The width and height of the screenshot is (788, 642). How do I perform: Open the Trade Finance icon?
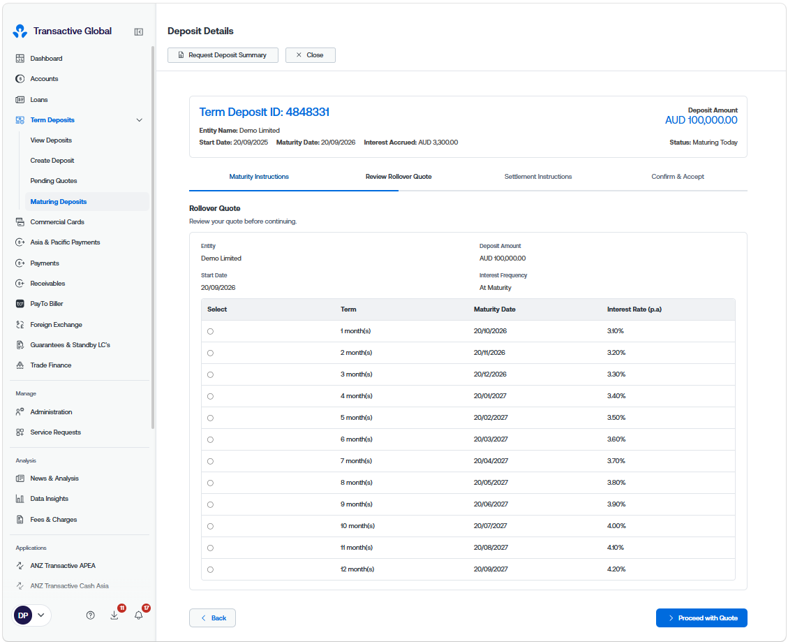coord(20,365)
